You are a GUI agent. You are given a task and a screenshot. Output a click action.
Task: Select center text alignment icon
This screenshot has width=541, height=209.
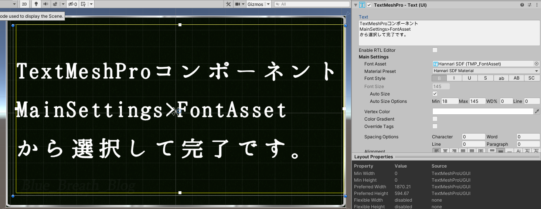[x=445, y=151]
